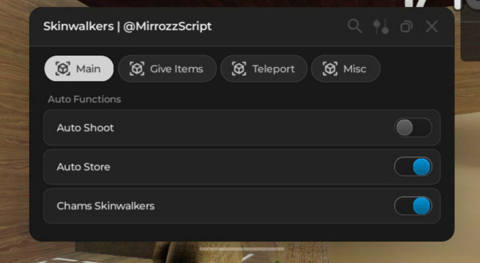This screenshot has width=480, height=263.
Task: Click the Auto Store row label
Action: pyautogui.click(x=83, y=167)
